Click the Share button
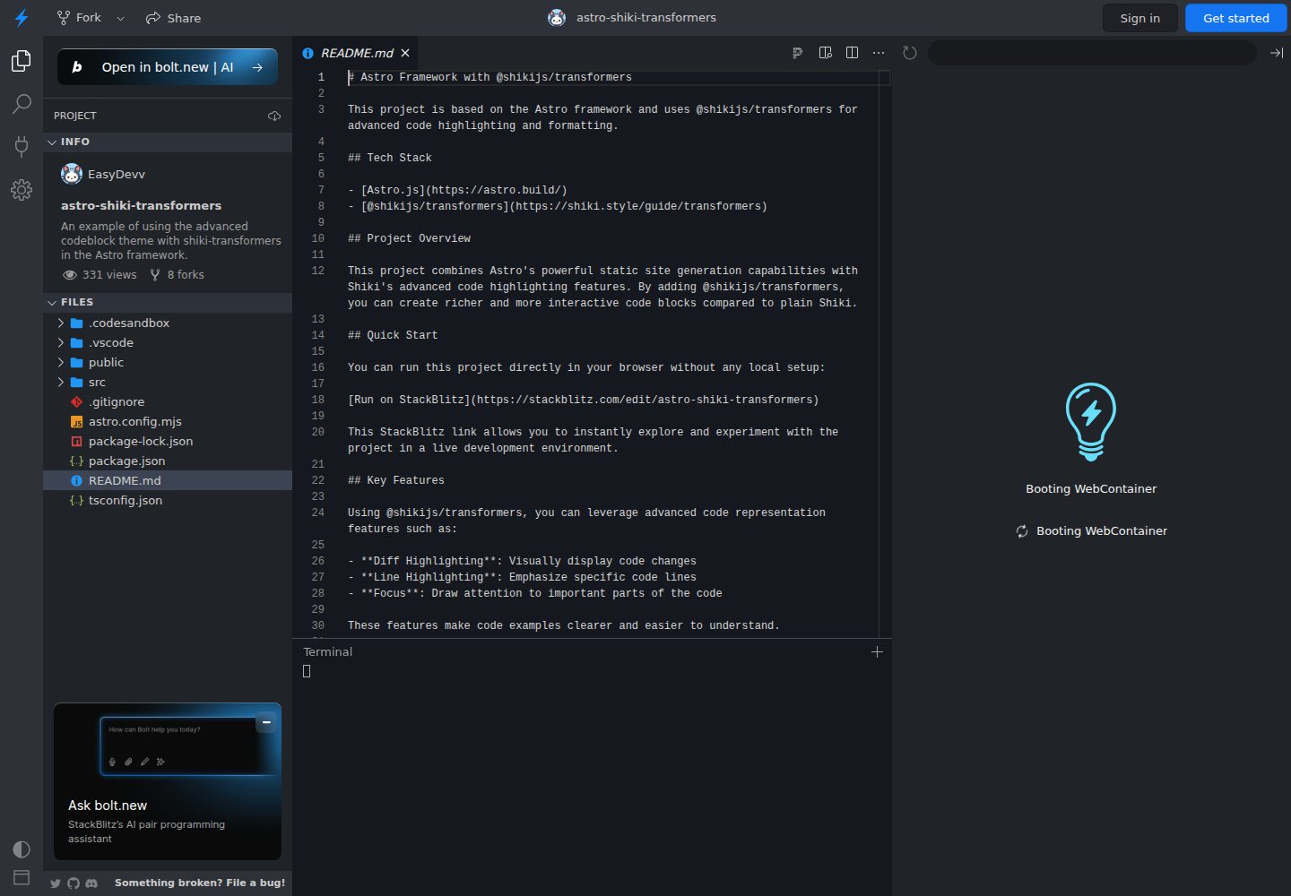Viewport: 1291px width, 896px height. (x=174, y=18)
